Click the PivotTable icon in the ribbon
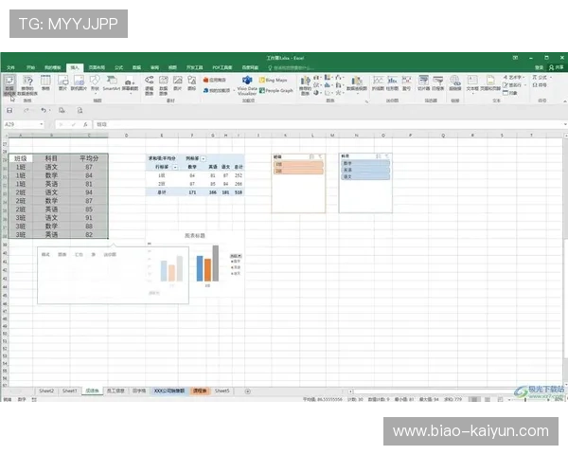Image resolution: width=568 pixels, height=455 pixels. pos(9,83)
